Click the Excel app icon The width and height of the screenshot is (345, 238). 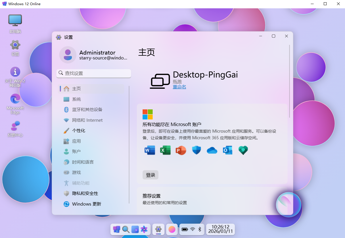coord(165,150)
